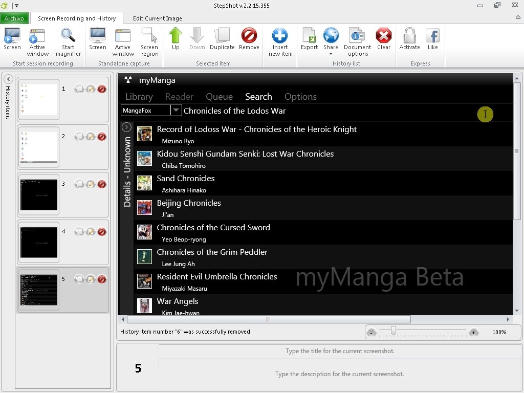Click Facebook Like button
524x393 pixels.
pos(433,39)
